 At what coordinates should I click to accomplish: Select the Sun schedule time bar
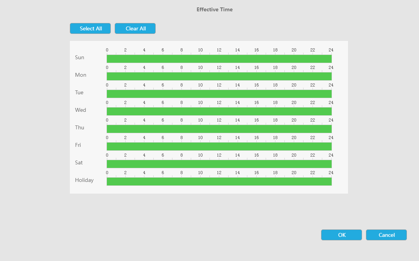click(x=219, y=59)
